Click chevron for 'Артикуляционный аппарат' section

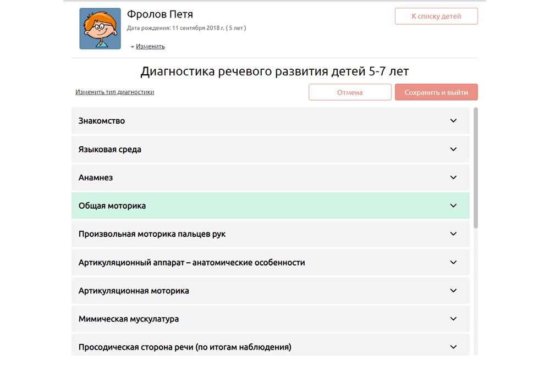[453, 263]
